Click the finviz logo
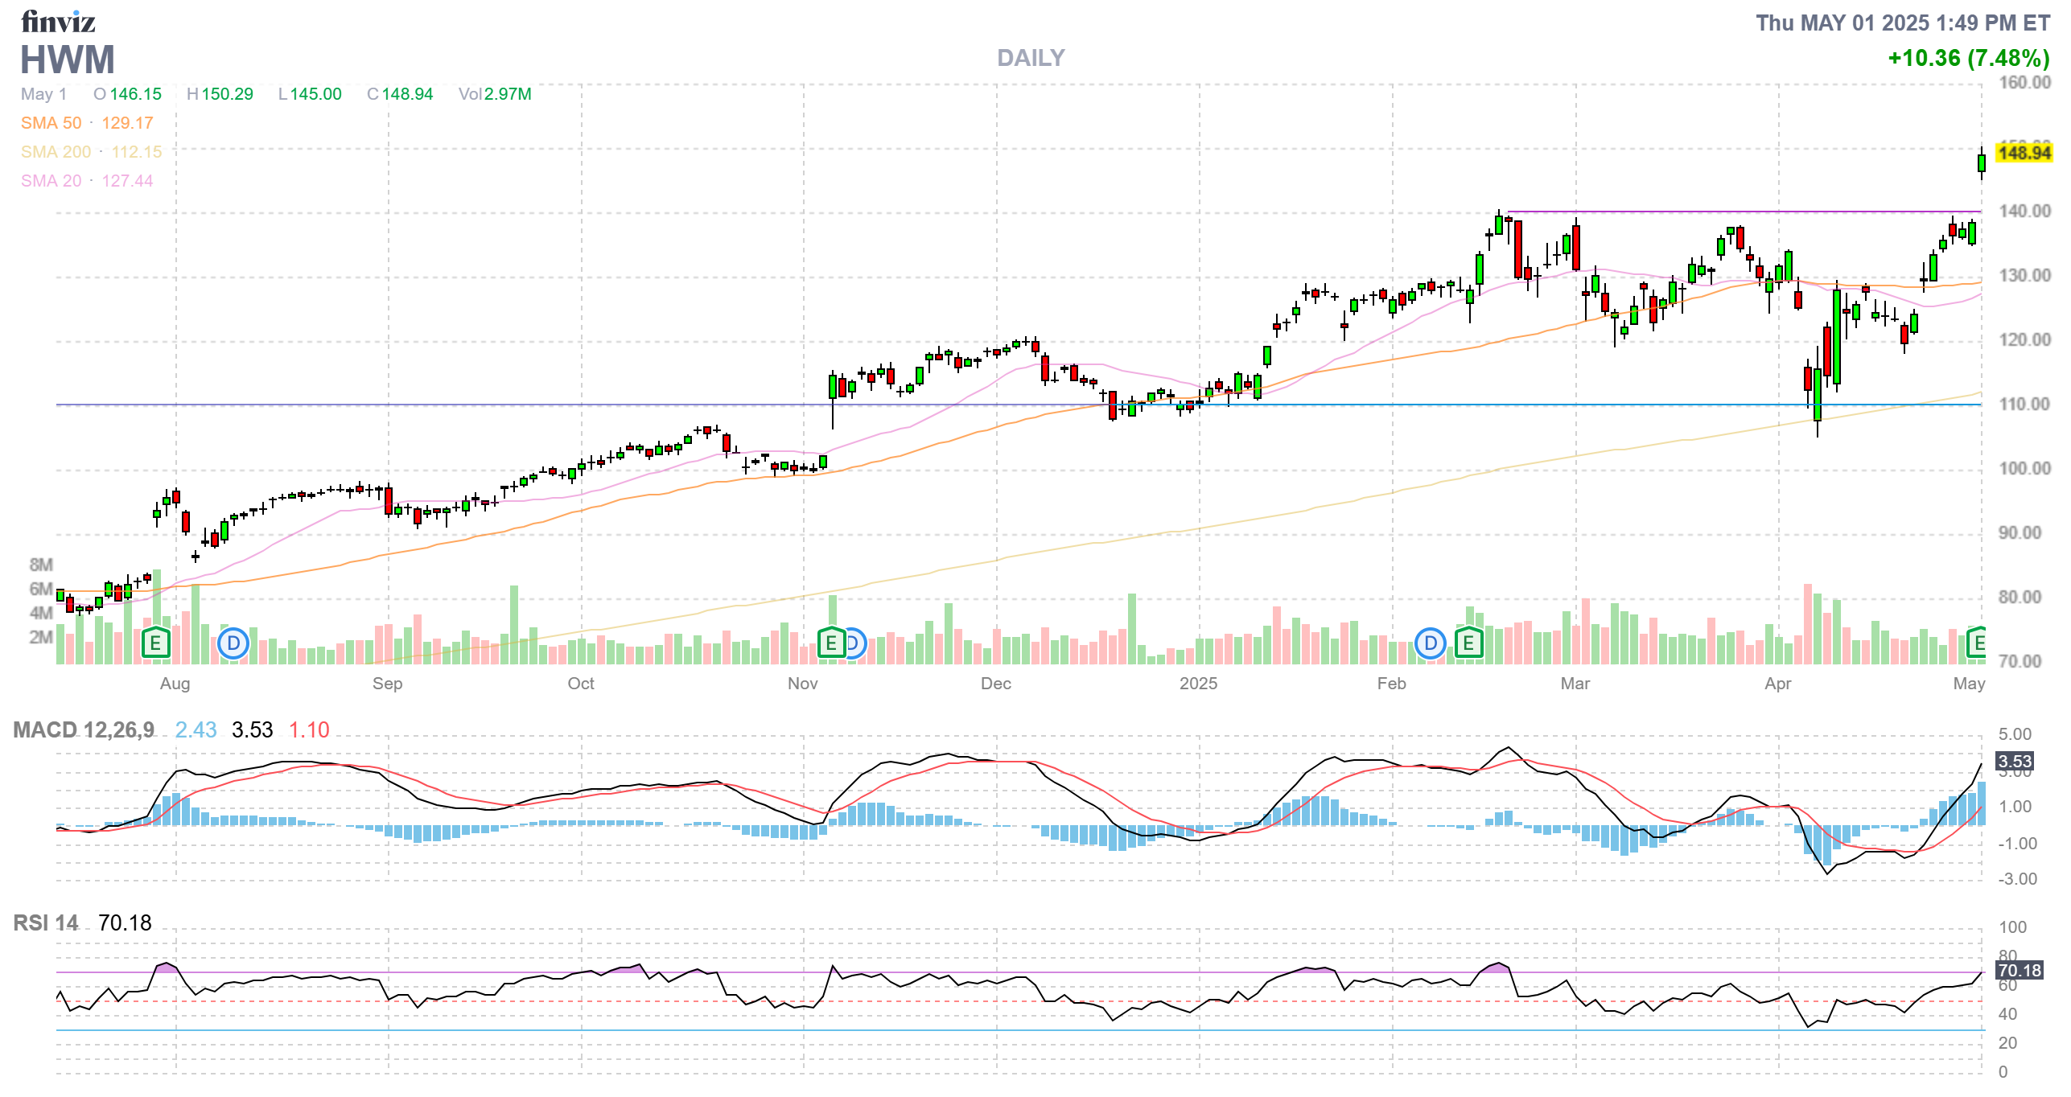The height and width of the screenshot is (1097, 2071). coord(58,22)
